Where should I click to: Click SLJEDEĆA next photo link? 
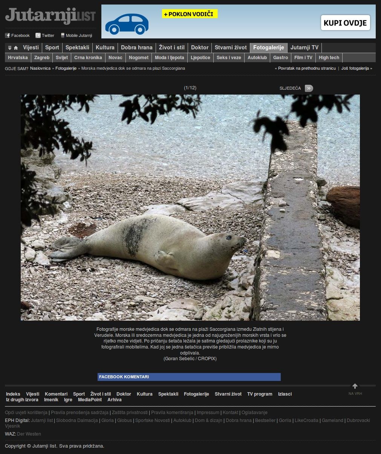pos(290,88)
